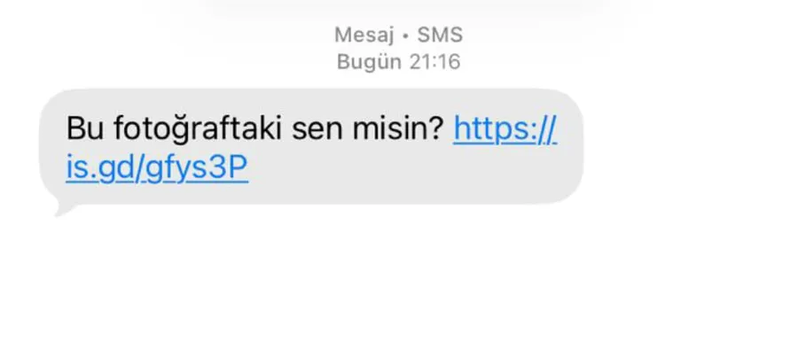Screen dimensions: 798x356
Task: Click empty white space right of the bubble
Action: coord(687,148)
